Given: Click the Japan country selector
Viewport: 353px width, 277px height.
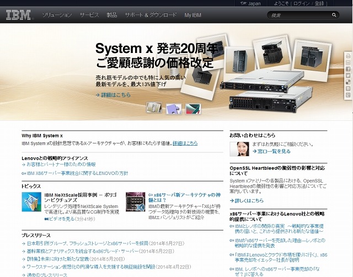Looking at the screenshot, I should point(250,3).
